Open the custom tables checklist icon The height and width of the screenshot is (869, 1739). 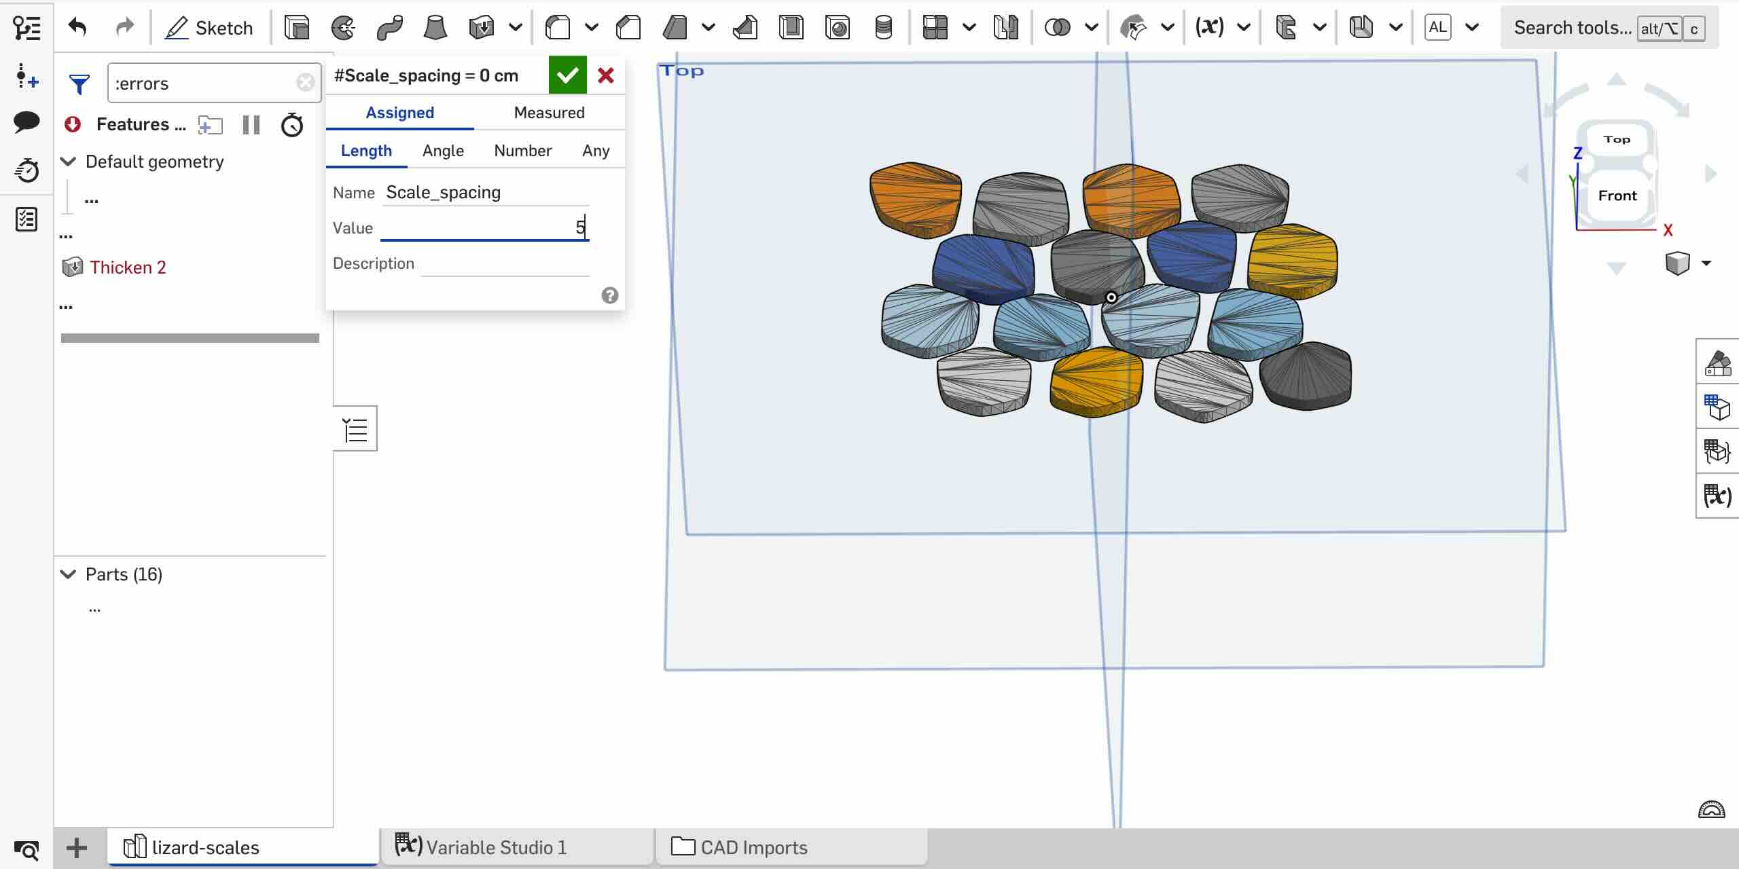[x=26, y=219]
